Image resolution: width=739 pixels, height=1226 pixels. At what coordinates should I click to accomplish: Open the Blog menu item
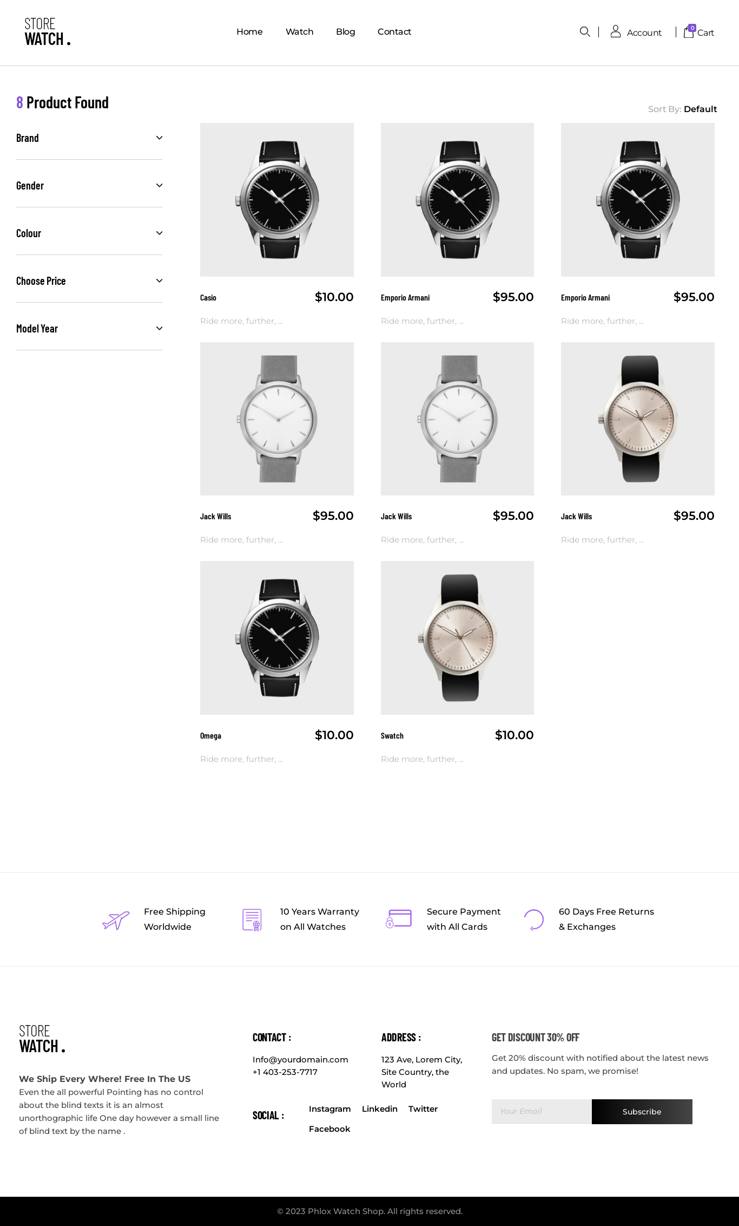(x=345, y=32)
